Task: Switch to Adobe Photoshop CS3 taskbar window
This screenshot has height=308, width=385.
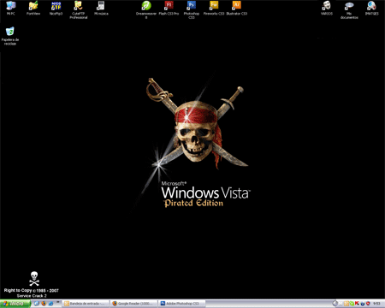Action: click(182, 304)
